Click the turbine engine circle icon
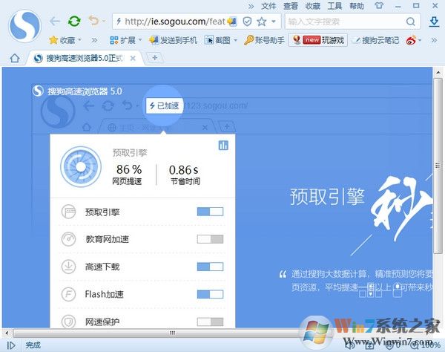The width and height of the screenshot is (445, 352). coord(81,167)
